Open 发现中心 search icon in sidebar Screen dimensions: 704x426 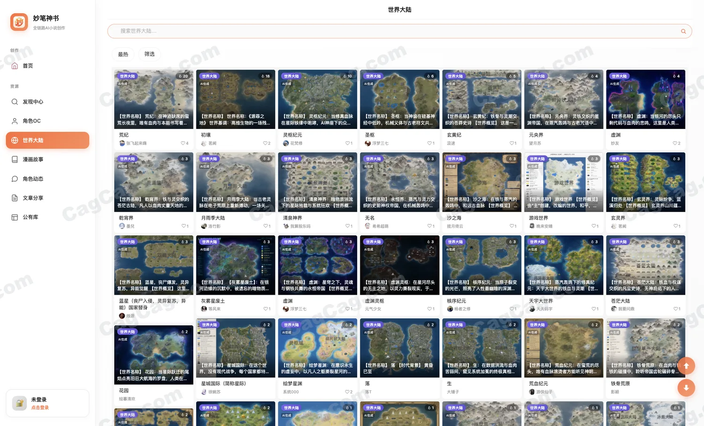(15, 102)
